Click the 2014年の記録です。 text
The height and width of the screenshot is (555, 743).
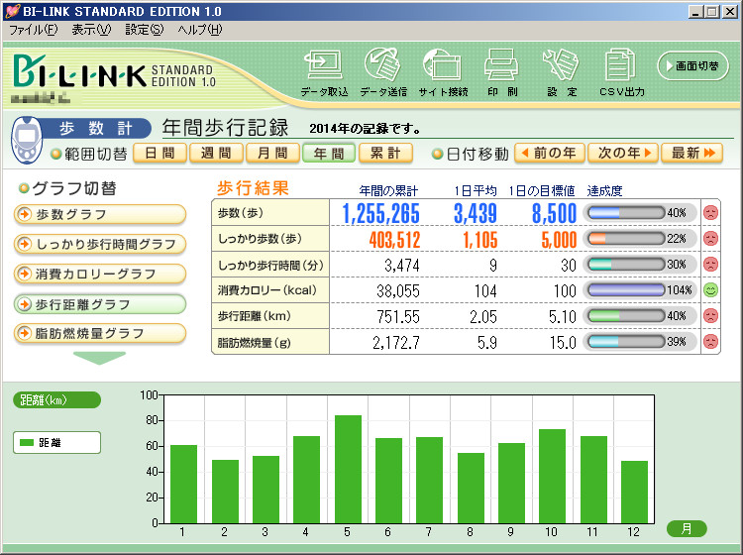click(x=365, y=129)
